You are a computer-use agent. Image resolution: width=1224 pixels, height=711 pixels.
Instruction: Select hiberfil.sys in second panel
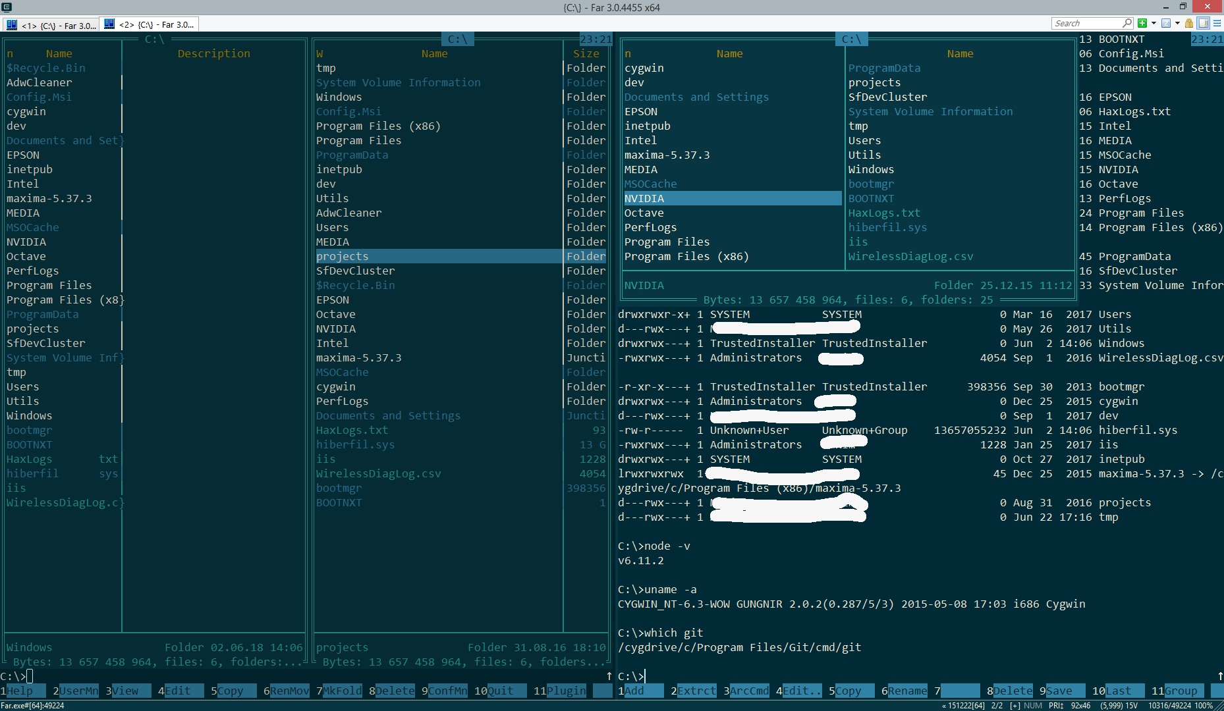click(356, 444)
